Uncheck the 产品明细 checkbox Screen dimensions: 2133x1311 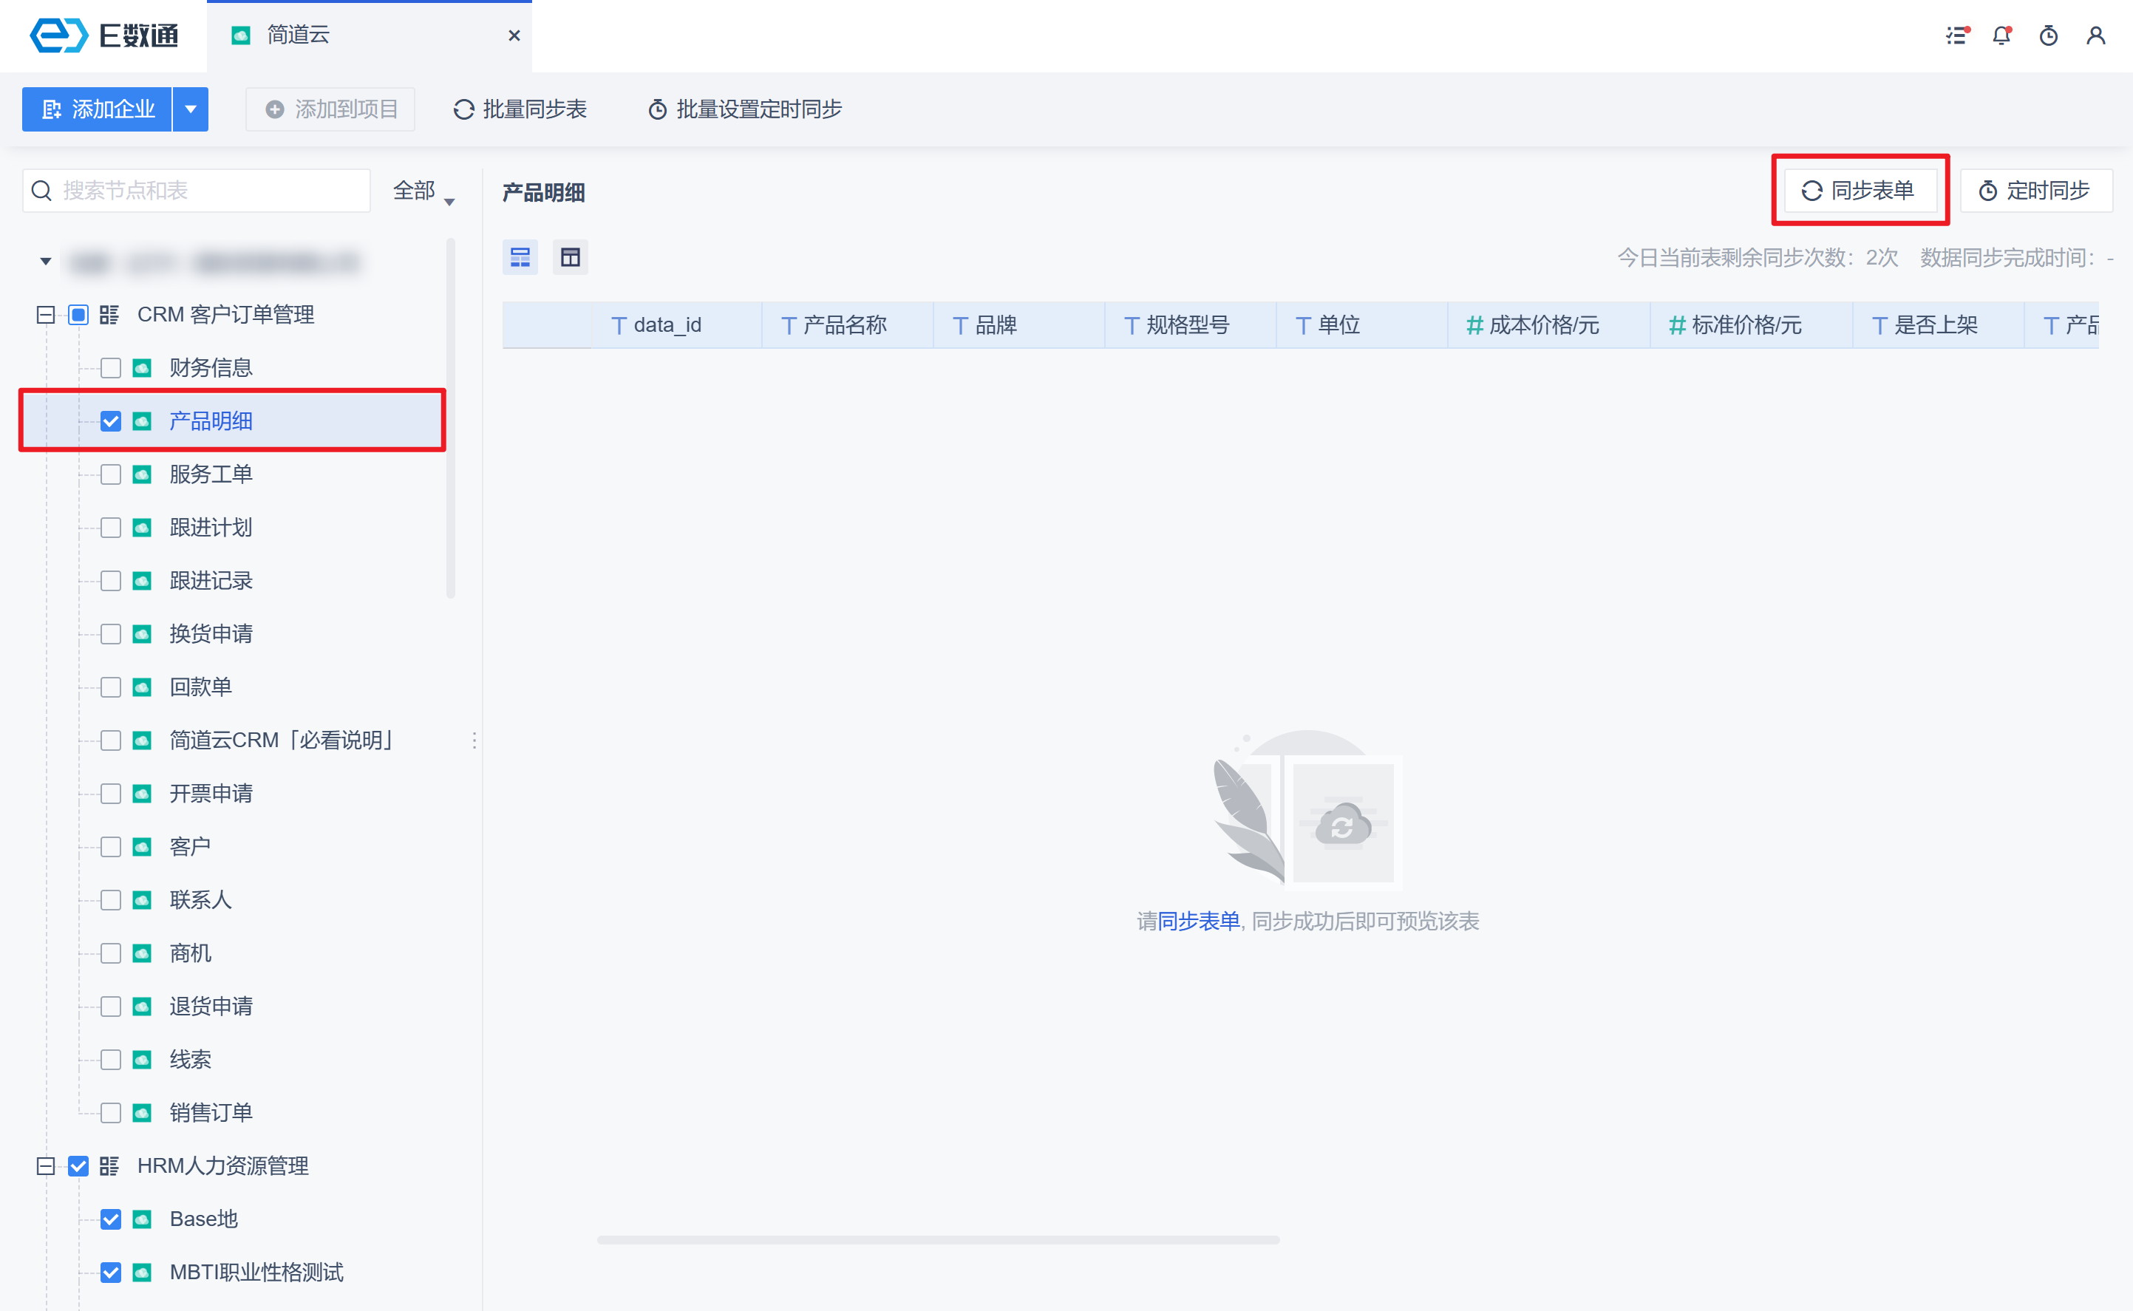111,421
